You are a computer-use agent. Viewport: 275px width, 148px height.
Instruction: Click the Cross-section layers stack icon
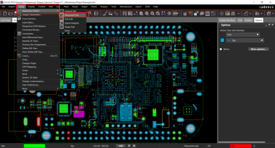[202, 13]
